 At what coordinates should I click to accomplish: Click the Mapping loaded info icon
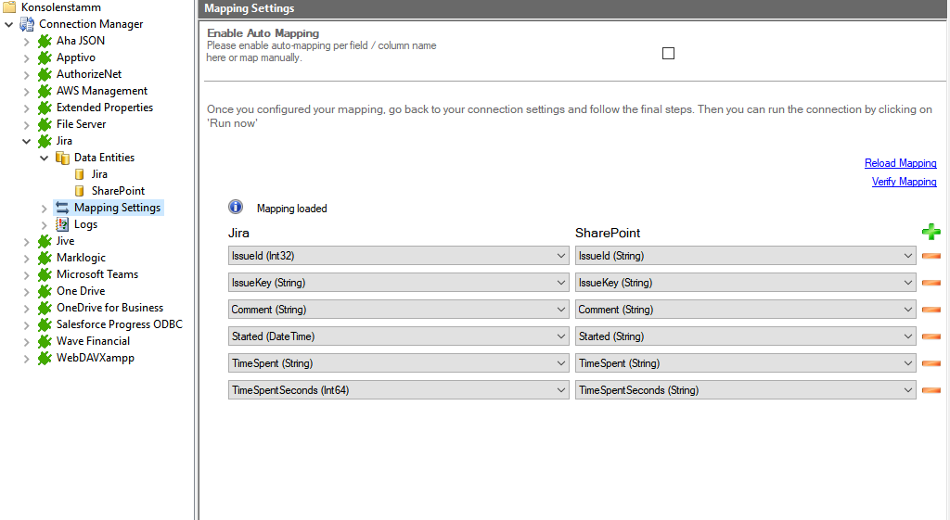[236, 208]
